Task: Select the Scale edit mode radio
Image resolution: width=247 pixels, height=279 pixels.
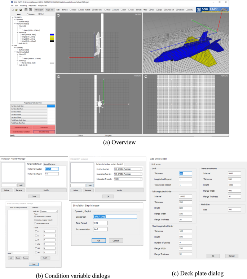Action: point(79,10)
